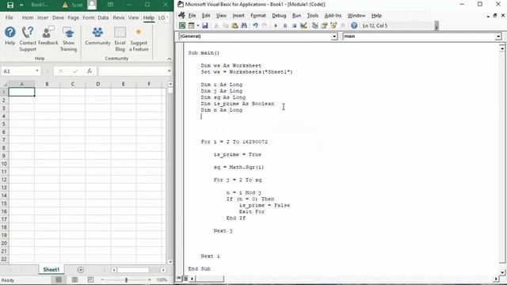Click the Cut scissors icon in VBA toolbar

tap(216, 25)
